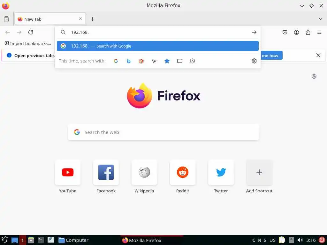The image size is (327, 245).
Task: Click the 3:16 clock in the taskbar
Action: pyautogui.click(x=311, y=240)
